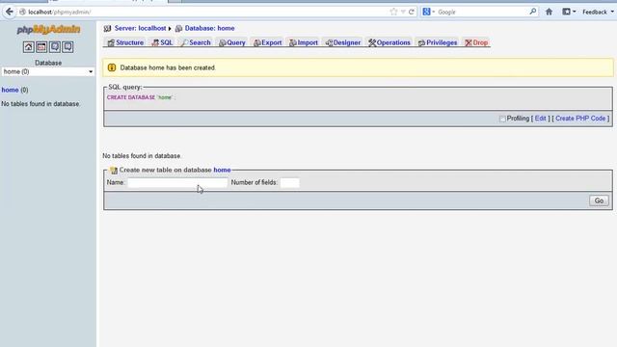
Task: Go to browser home page icon
Action: 549,12
